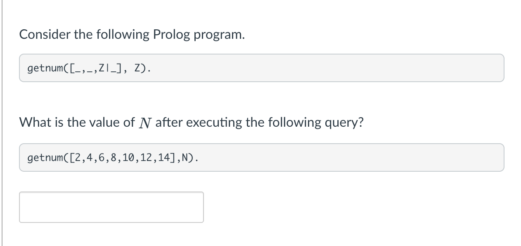Image resolution: width=521 pixels, height=246 pixels.
Task: Click the empty answer input box
Action: pos(111,207)
